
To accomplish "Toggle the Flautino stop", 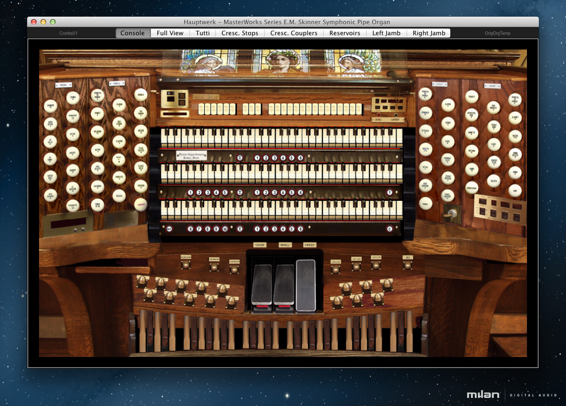I will [119, 142].
